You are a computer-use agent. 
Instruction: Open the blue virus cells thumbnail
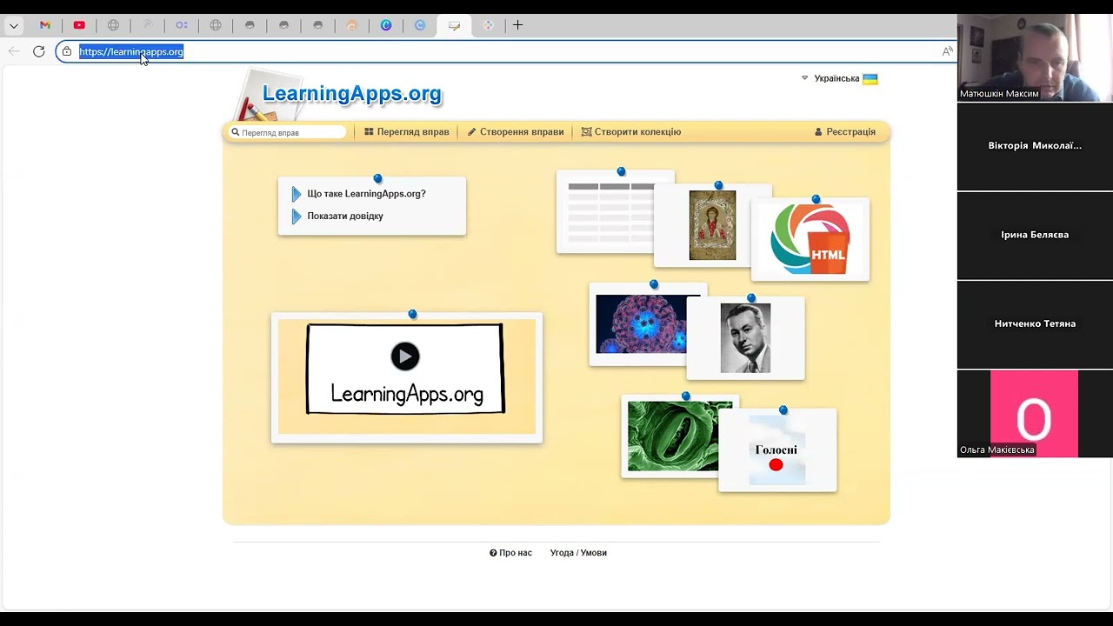click(641, 324)
